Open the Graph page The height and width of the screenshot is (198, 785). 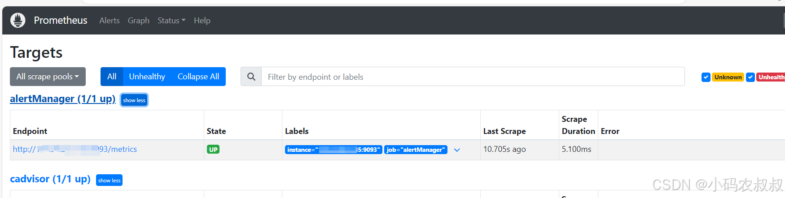tap(139, 21)
